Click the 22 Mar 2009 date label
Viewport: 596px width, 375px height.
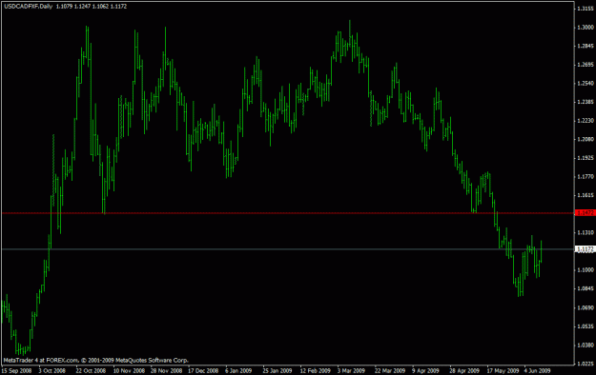[390, 370]
